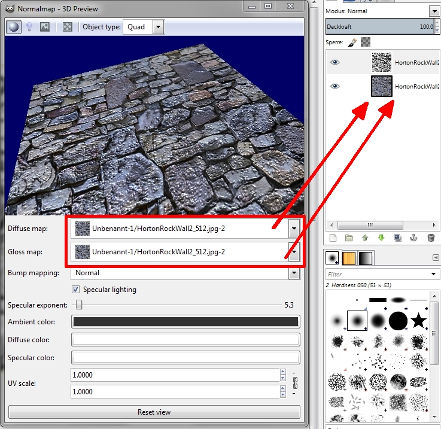
Task: Switch to the Gradients tab
Action: coord(366,258)
